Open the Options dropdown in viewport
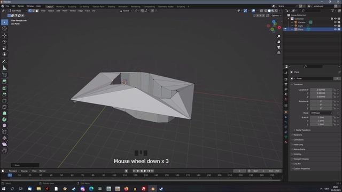 point(276,15)
